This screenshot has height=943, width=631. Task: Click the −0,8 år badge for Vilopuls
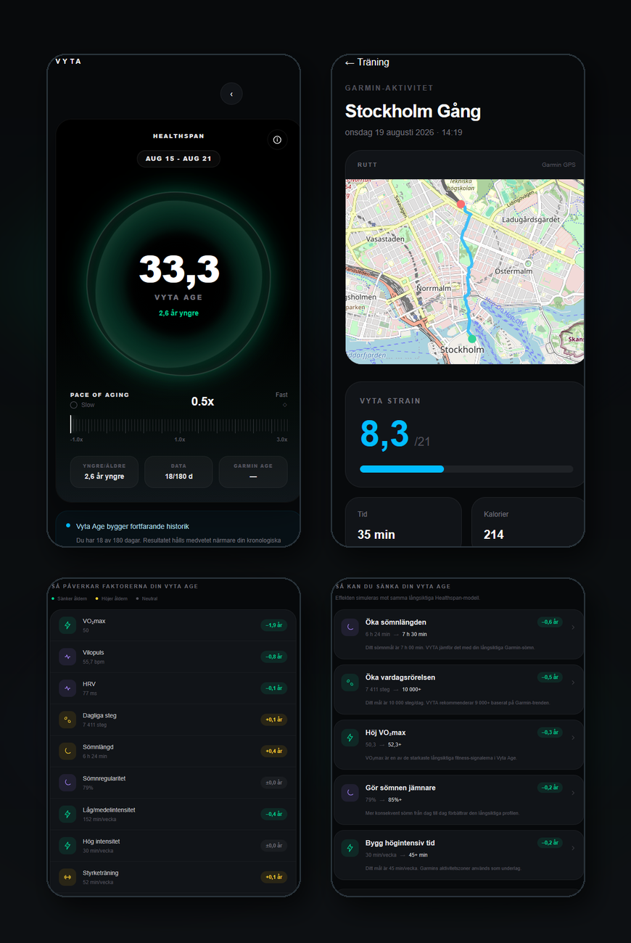pos(274,656)
